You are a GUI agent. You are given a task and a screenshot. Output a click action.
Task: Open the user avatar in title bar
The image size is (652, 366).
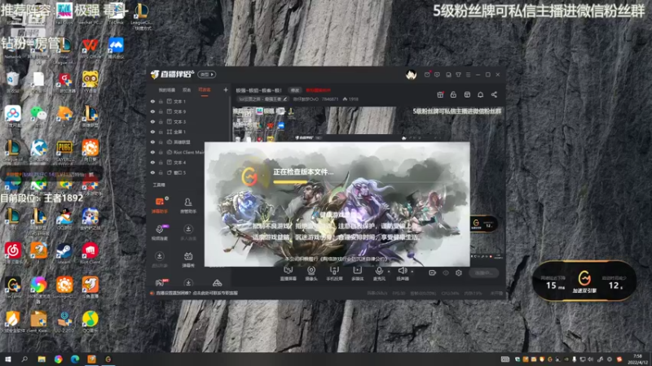pyautogui.click(x=412, y=75)
